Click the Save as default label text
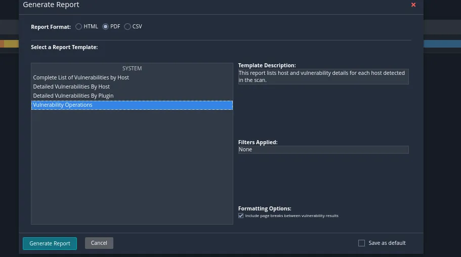Image resolution: width=461 pixels, height=257 pixels. pos(387,243)
